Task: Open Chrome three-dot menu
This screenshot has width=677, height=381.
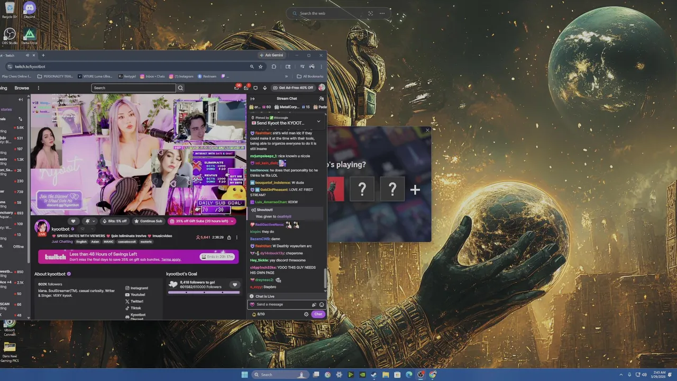Action: pos(321,67)
